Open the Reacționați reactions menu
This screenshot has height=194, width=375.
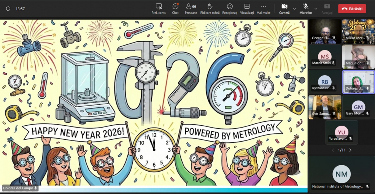pos(230,9)
